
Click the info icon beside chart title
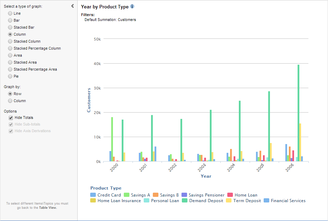(x=132, y=7)
